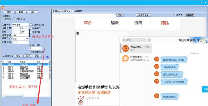Select the 综合 sort tab on web page
208x106 pixels.
(88, 23)
